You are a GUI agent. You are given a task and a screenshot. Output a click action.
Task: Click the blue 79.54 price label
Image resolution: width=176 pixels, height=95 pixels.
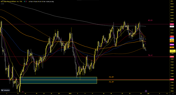[x=172, y=38]
